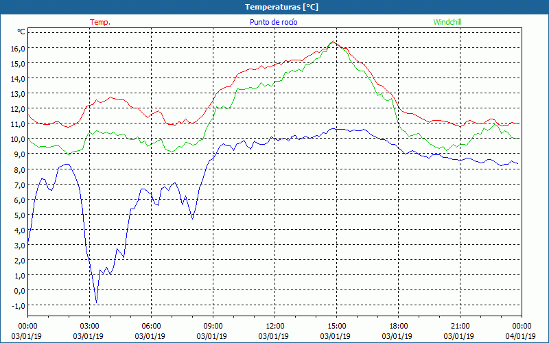549x343 pixels.
Task: Click the '2,0' y-axis value
Action: click(20, 260)
